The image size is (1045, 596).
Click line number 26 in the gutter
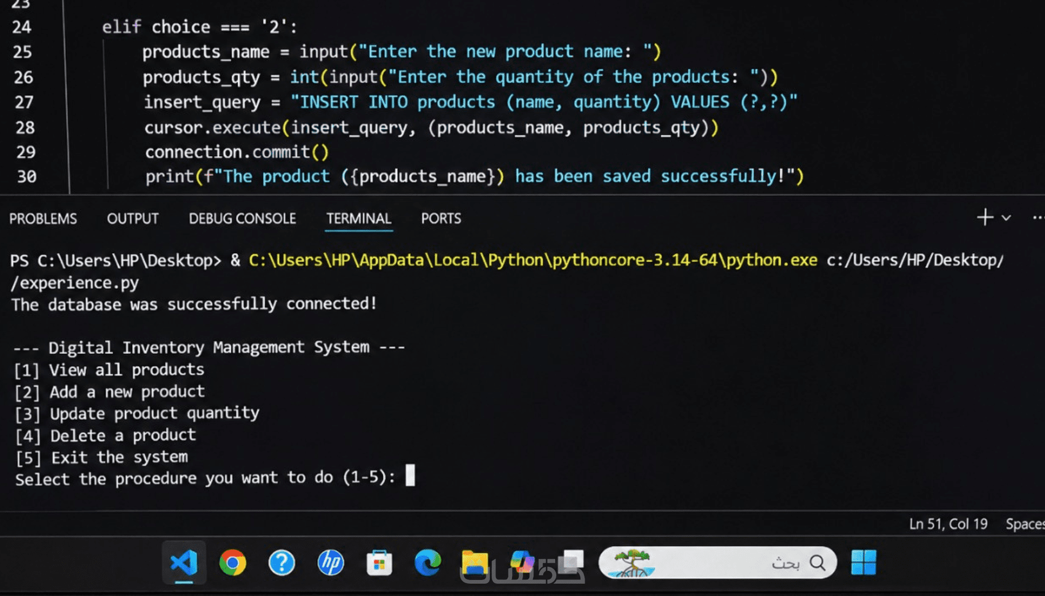pyautogui.click(x=23, y=77)
